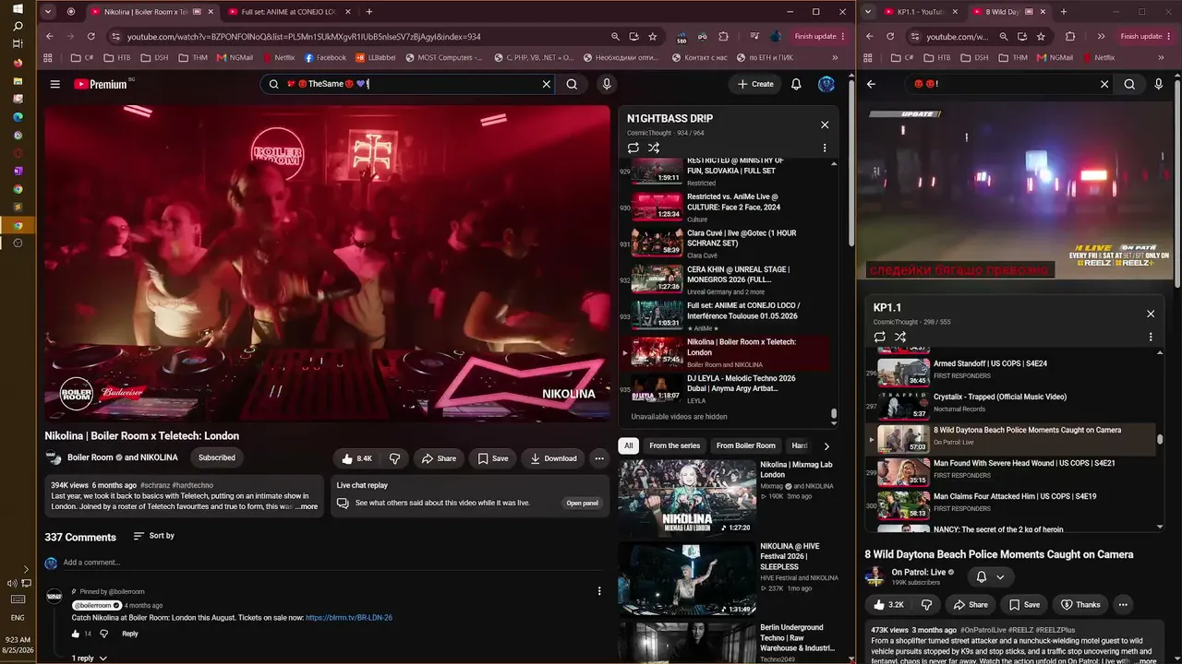Open a new tab in left Chrome window
1182x664 pixels.
pyautogui.click(x=369, y=12)
